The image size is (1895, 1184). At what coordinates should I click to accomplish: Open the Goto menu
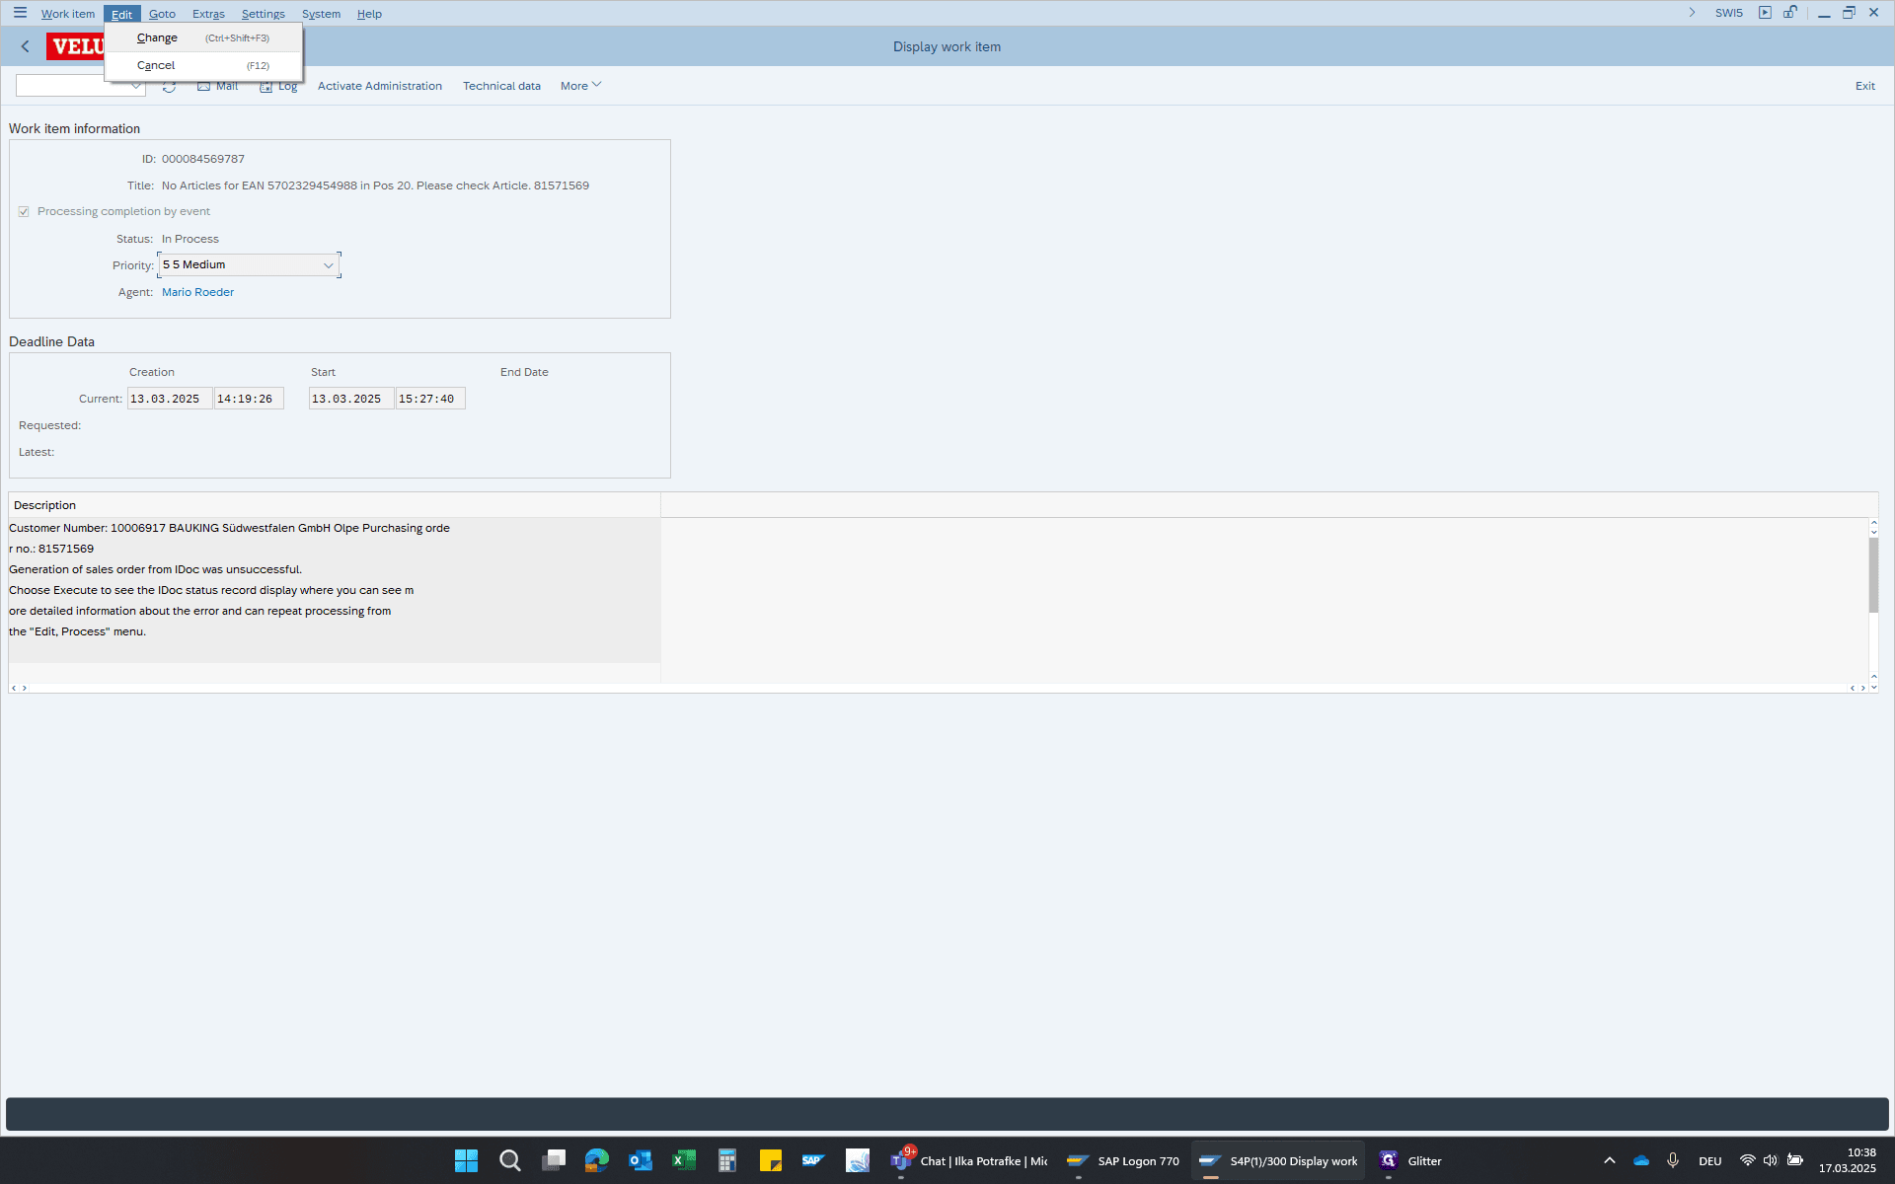click(162, 14)
